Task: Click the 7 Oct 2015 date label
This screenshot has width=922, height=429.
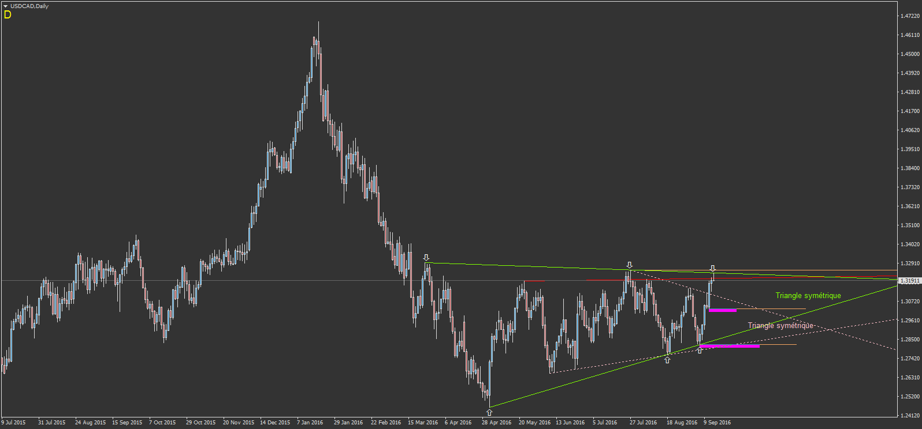Action: pos(162,423)
